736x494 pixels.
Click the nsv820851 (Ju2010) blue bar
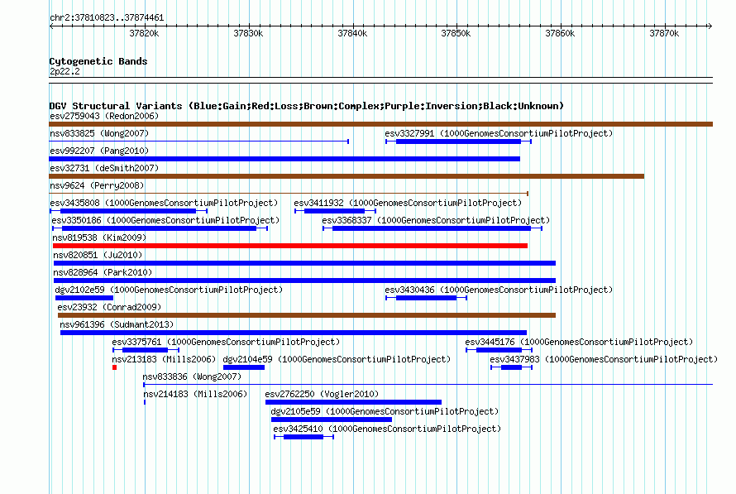304,263
